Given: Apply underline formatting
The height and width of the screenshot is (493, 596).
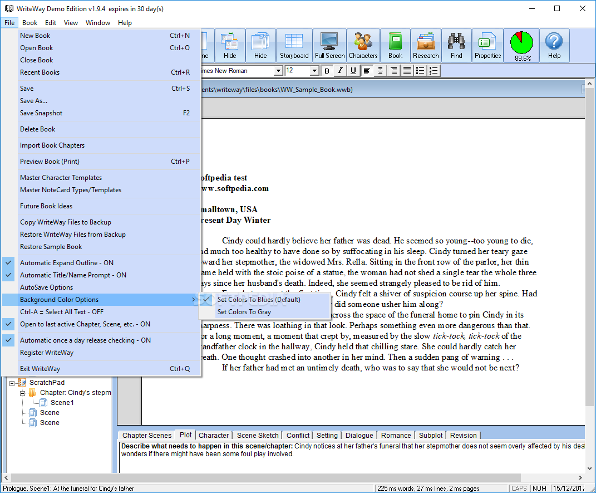Looking at the screenshot, I should pos(353,71).
